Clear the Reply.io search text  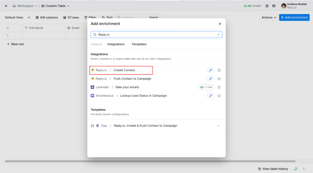218,35
